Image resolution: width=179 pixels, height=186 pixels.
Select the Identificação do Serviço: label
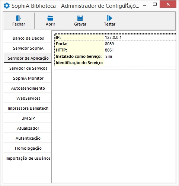[79, 63]
